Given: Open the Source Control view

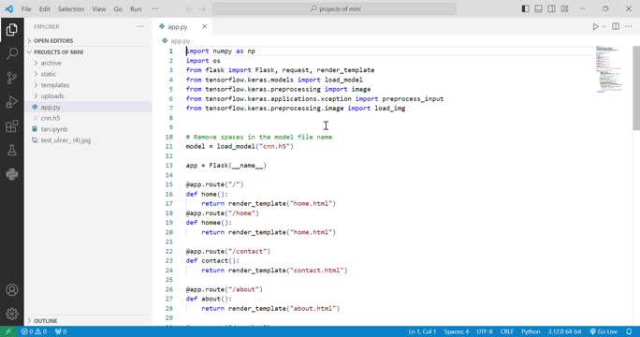Looking at the screenshot, I should coord(12,78).
